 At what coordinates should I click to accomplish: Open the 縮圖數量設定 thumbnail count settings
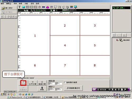click(73, 88)
